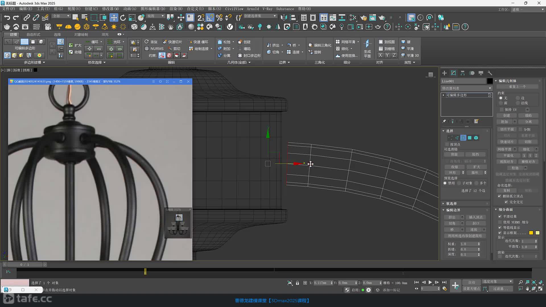This screenshot has width=546, height=307.
Task: Select preview radio button 子对象
Action: [x=459, y=183]
